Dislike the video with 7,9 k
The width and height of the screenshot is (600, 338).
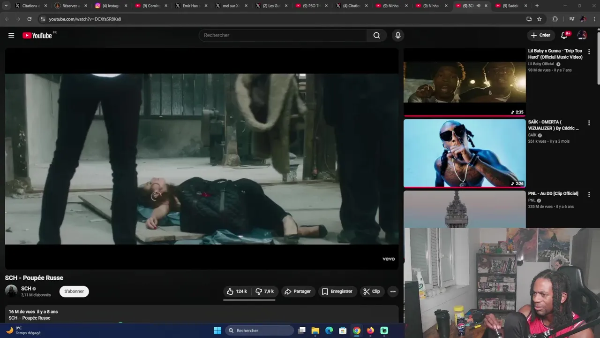click(x=265, y=292)
